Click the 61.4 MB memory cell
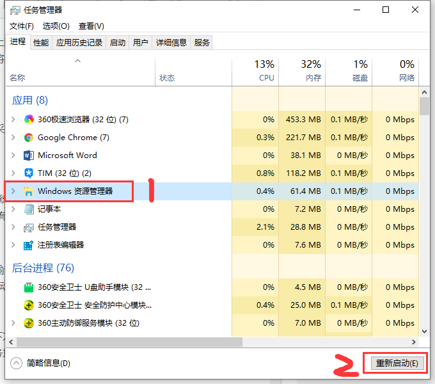435x384 pixels. point(302,191)
